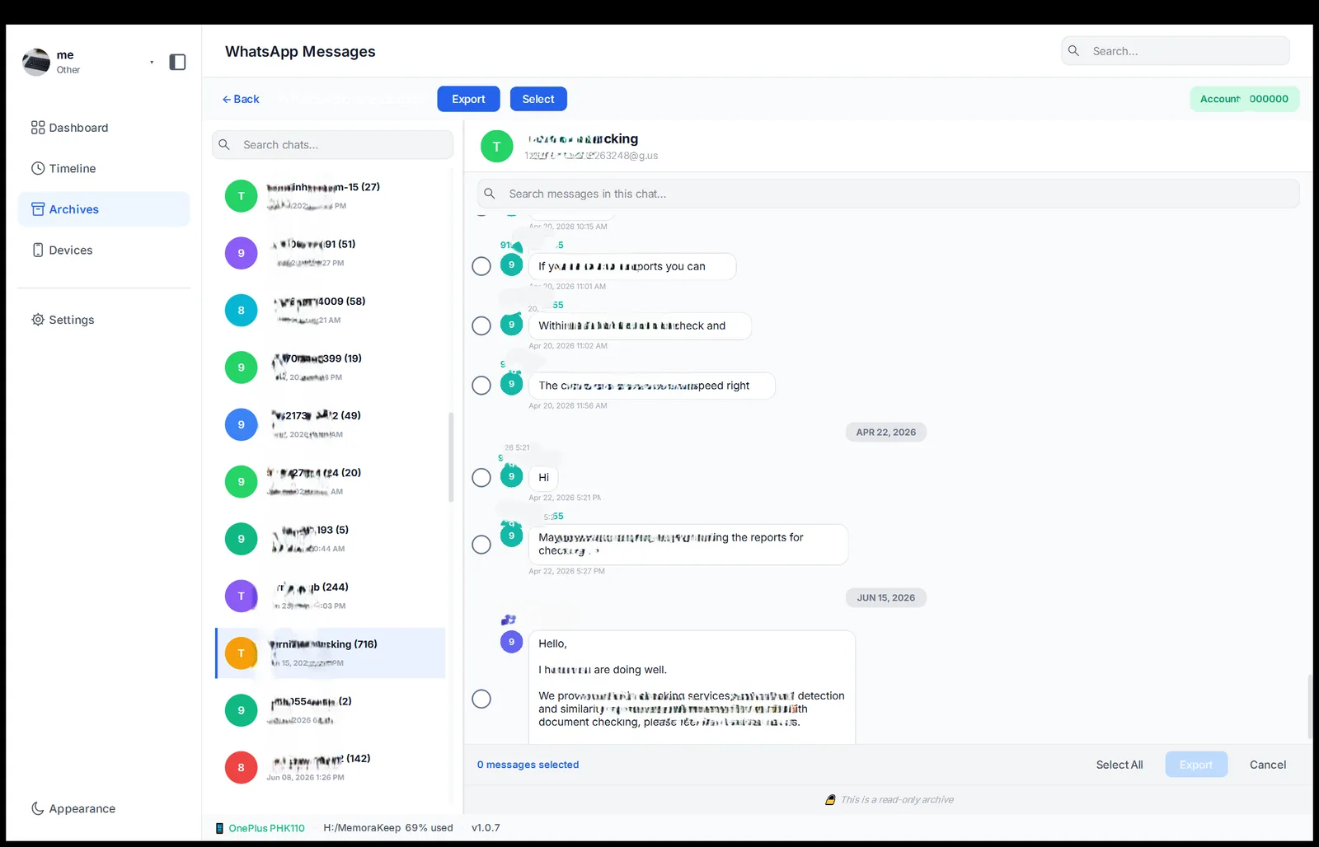Focus the Search chats field

tap(332, 144)
